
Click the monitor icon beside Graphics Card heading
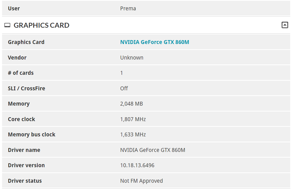pyautogui.click(x=8, y=25)
